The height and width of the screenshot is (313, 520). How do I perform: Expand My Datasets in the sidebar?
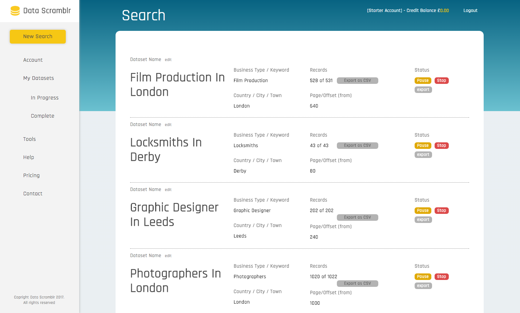tap(39, 78)
